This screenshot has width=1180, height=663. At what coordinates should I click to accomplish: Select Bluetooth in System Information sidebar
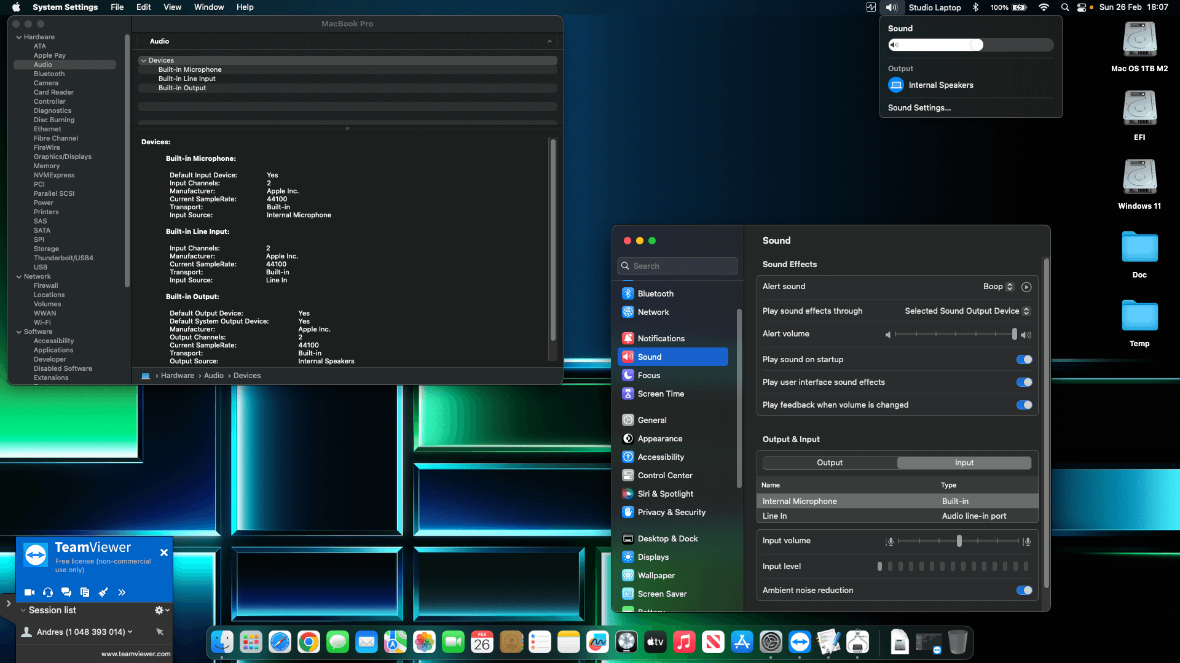coord(49,74)
